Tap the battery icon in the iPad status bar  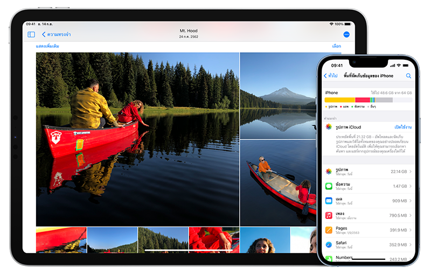[x=348, y=24]
